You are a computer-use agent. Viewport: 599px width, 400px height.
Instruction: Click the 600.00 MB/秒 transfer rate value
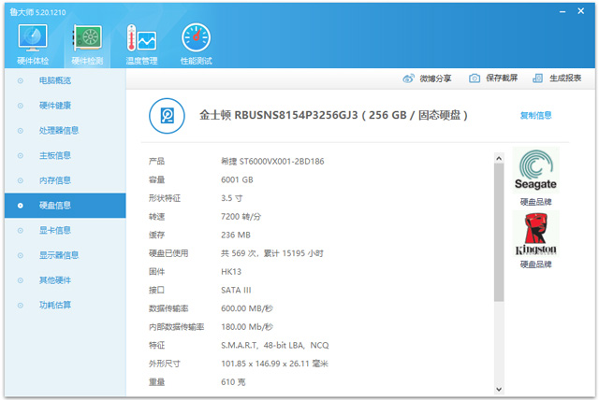247,308
